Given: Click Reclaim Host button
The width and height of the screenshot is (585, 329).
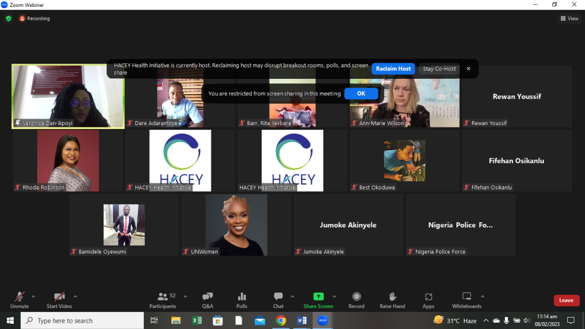Looking at the screenshot, I should pos(393,69).
